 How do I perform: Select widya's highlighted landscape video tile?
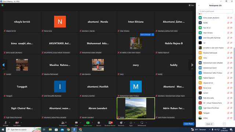[x=136, y=108]
